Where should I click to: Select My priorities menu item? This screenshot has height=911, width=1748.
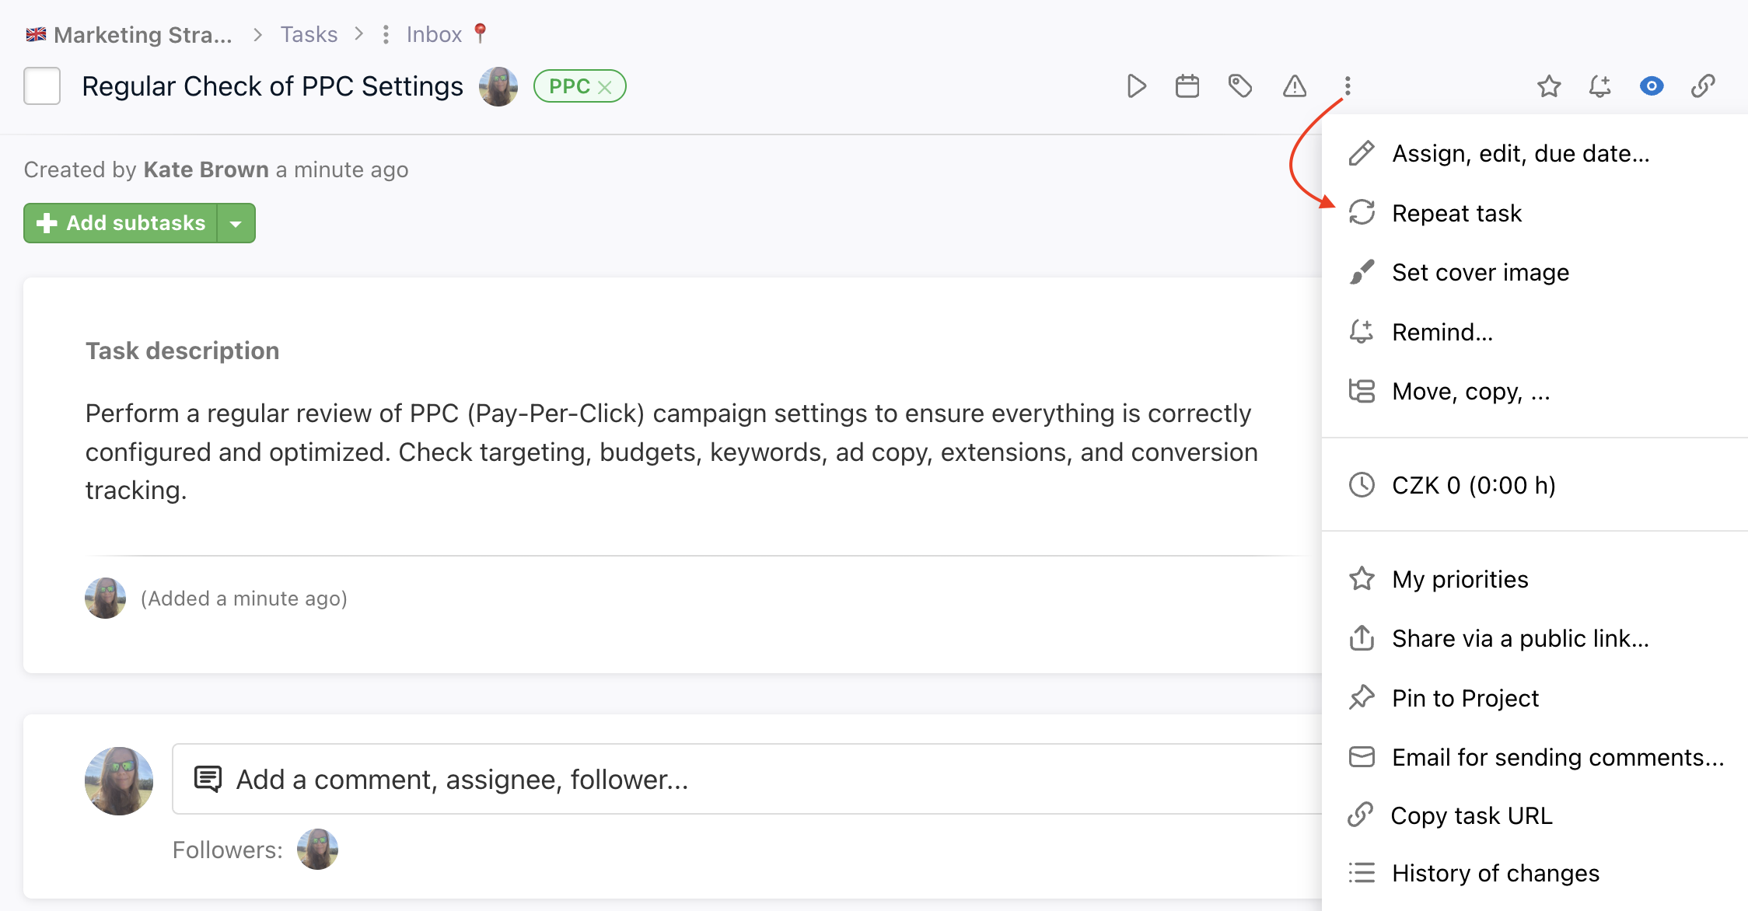coord(1535,579)
